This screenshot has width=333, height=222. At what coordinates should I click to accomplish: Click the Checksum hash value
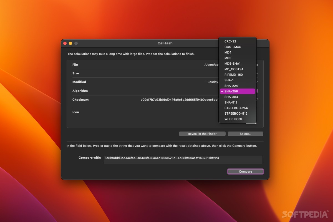pyautogui.click(x=180, y=100)
